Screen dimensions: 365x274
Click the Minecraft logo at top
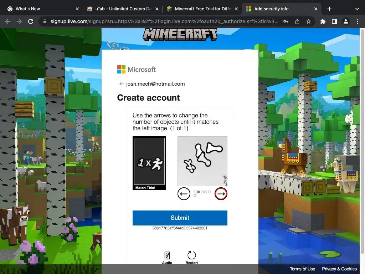click(x=180, y=35)
